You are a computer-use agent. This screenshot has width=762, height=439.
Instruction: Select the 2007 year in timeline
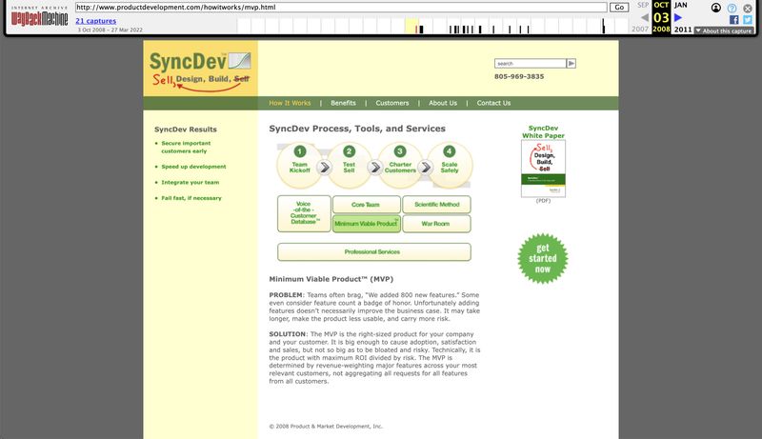tap(640, 30)
